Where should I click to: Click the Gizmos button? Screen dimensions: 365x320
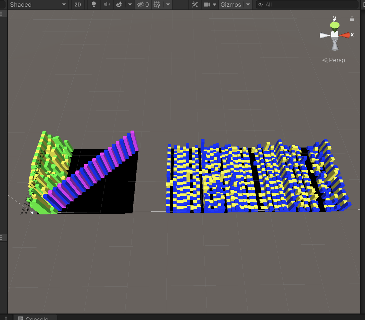tap(231, 4)
